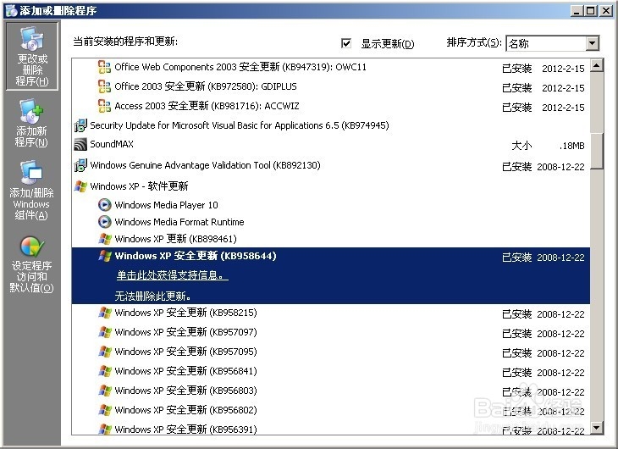Click the SoundMAX size value .18MB
Viewport: 618px width, 449px height.
[x=571, y=146]
